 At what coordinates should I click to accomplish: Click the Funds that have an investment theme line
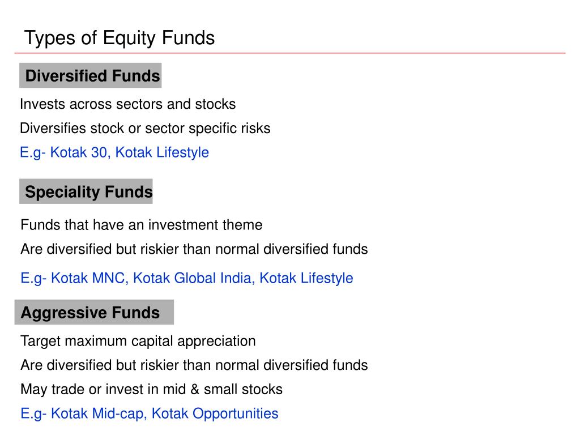[141, 225]
